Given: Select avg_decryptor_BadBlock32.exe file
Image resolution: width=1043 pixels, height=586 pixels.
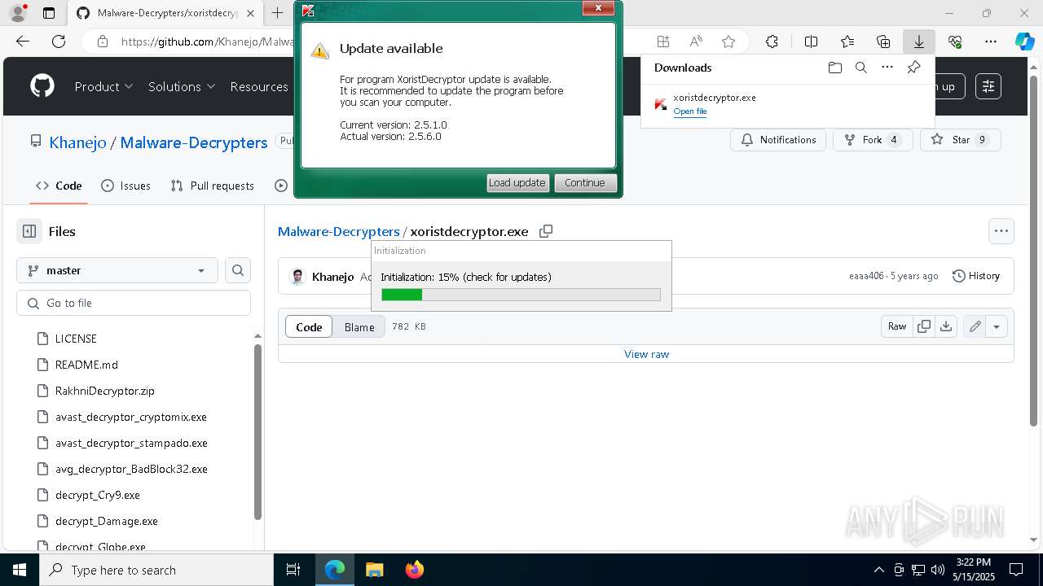Looking at the screenshot, I should point(131,469).
